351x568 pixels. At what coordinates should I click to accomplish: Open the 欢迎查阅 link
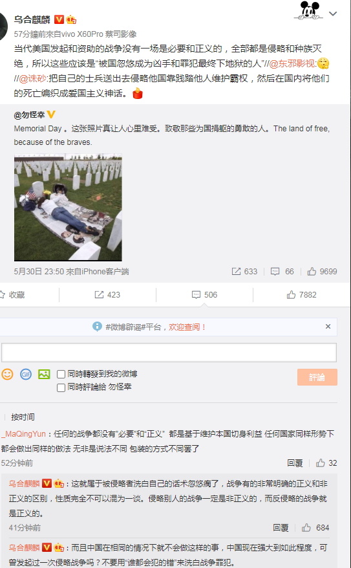coord(187,327)
